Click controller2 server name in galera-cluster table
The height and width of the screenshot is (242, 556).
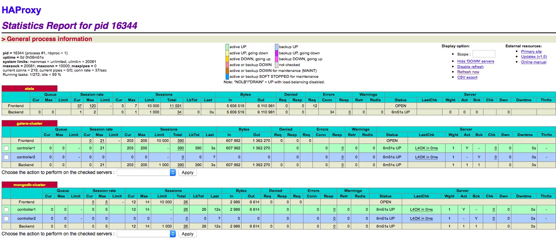(26, 157)
